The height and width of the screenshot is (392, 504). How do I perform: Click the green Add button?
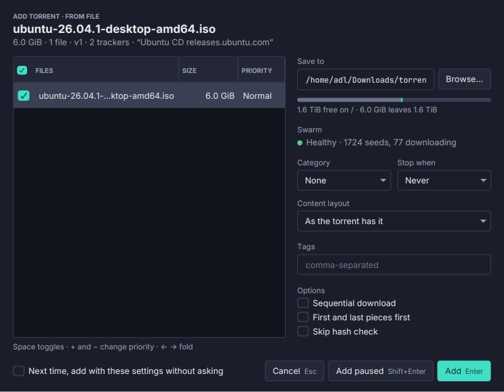click(464, 371)
